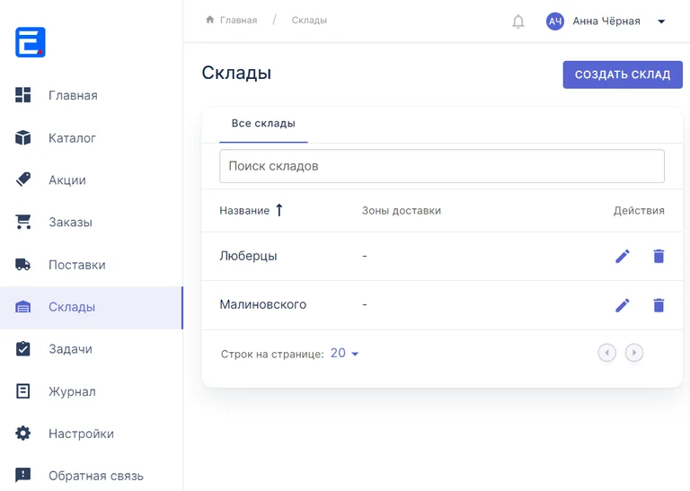690x491 pixels.
Task: Sort by Название column arrow
Action: 279,210
